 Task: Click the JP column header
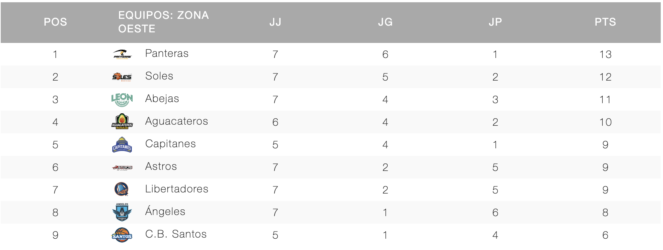tap(495, 22)
